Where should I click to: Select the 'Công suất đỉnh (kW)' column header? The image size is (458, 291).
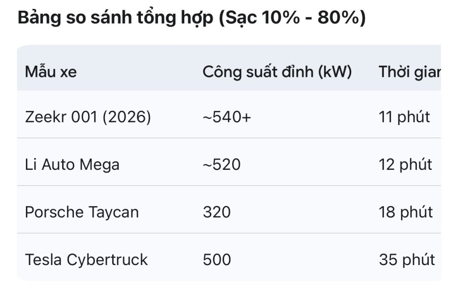click(277, 72)
